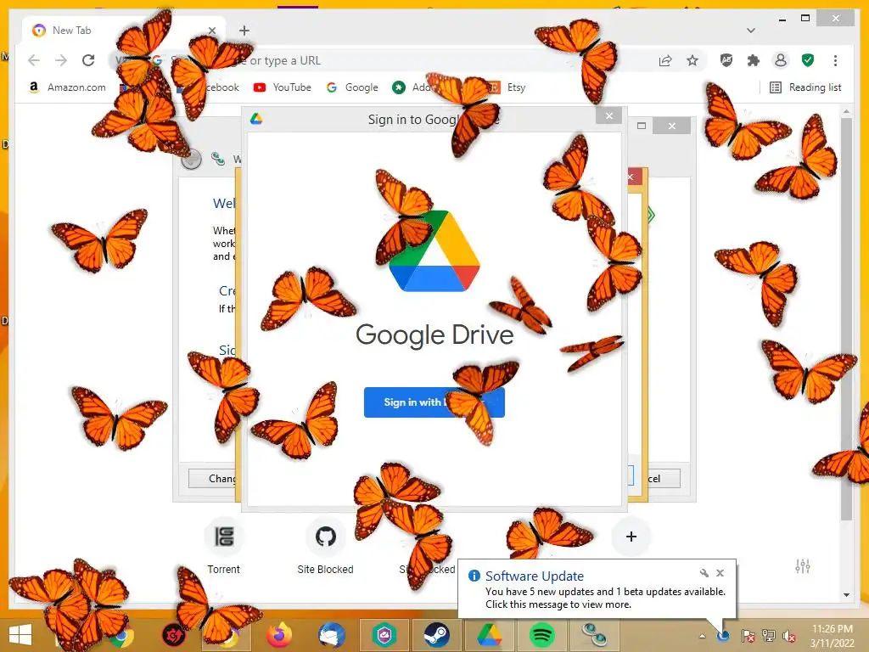The image size is (869, 652).
Task: Open the network tray icon
Action: click(769, 636)
